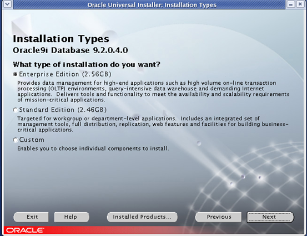
Task: Choose the Standard Edition radio option
Action: 16,110
